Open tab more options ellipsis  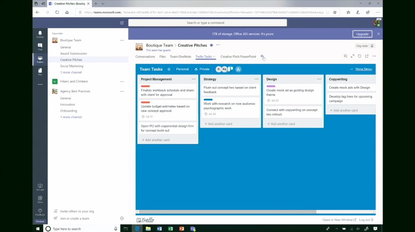pyautogui.click(x=374, y=56)
